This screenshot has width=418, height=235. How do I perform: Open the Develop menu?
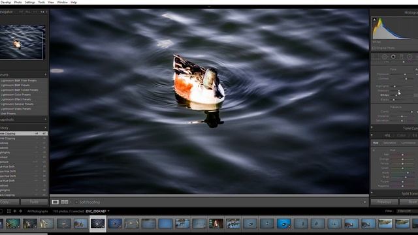[x=5, y=2]
